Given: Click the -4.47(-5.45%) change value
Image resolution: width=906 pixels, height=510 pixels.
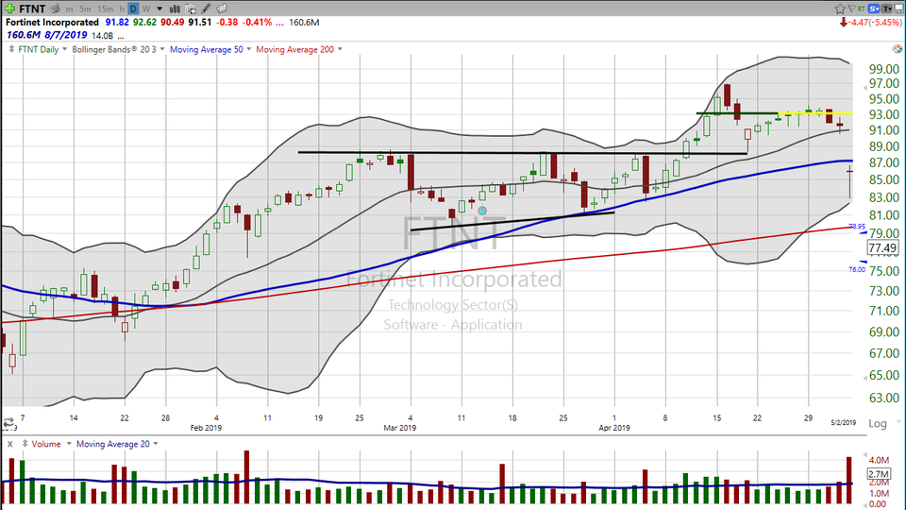Looking at the screenshot, I should (875, 23).
